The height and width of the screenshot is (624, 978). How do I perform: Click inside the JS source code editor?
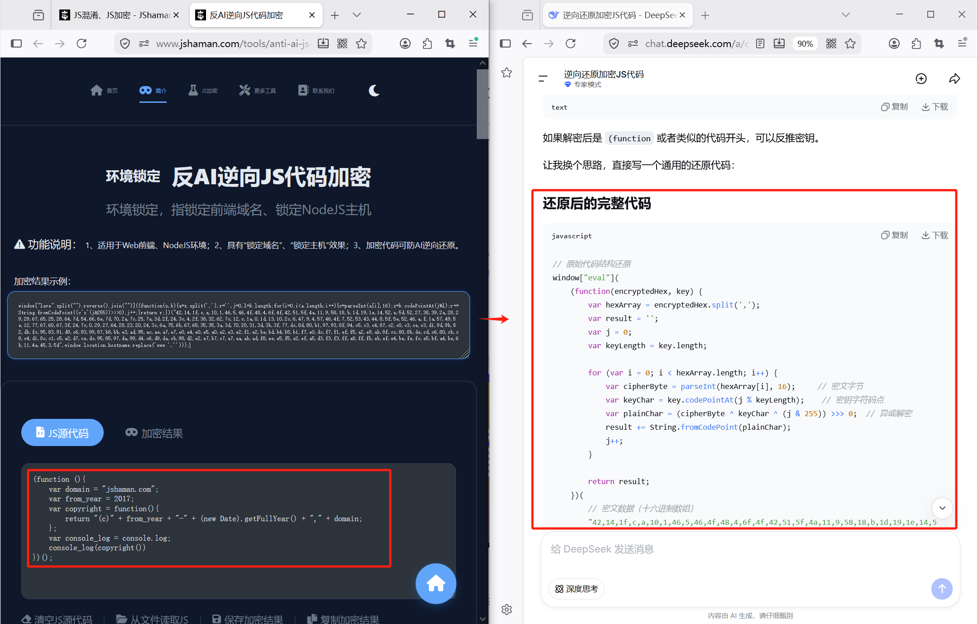239,531
